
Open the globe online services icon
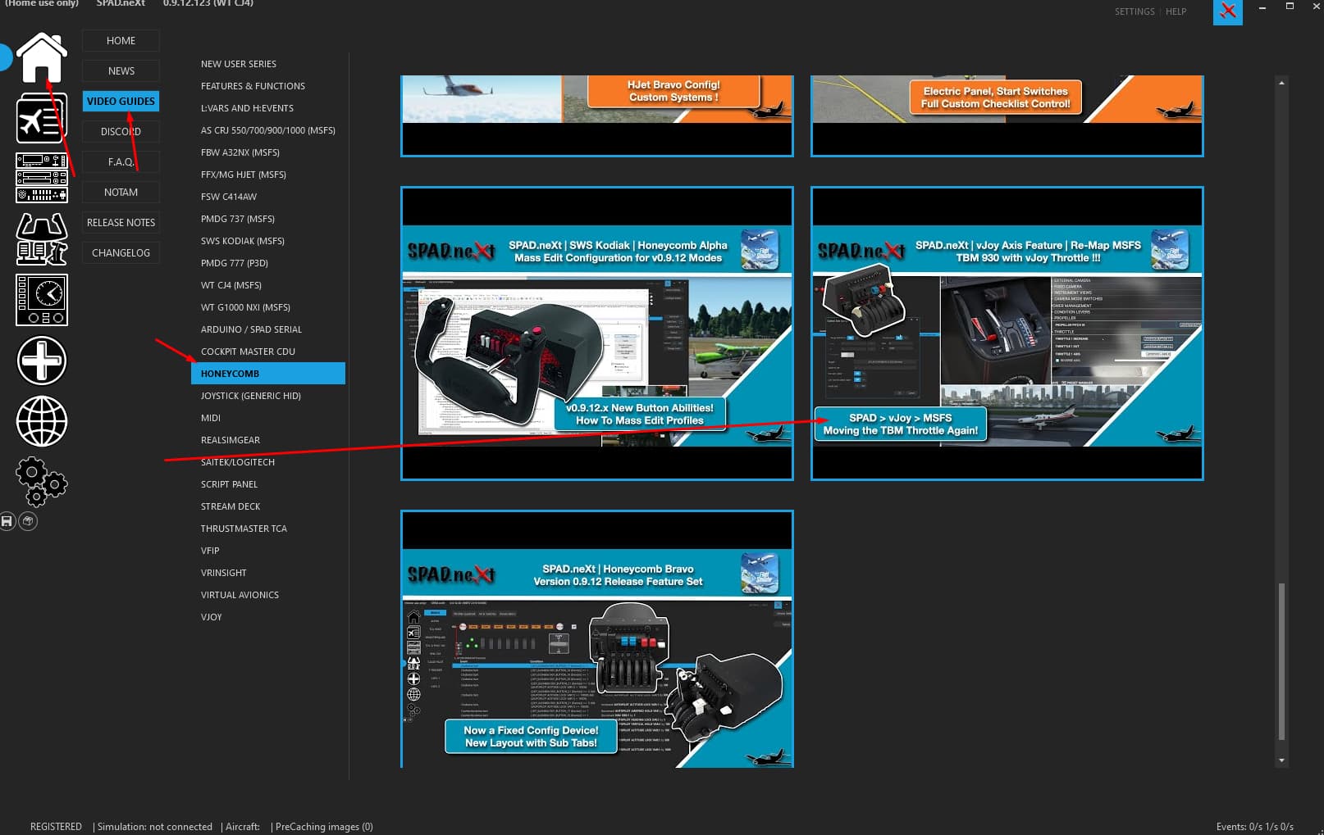coord(41,421)
